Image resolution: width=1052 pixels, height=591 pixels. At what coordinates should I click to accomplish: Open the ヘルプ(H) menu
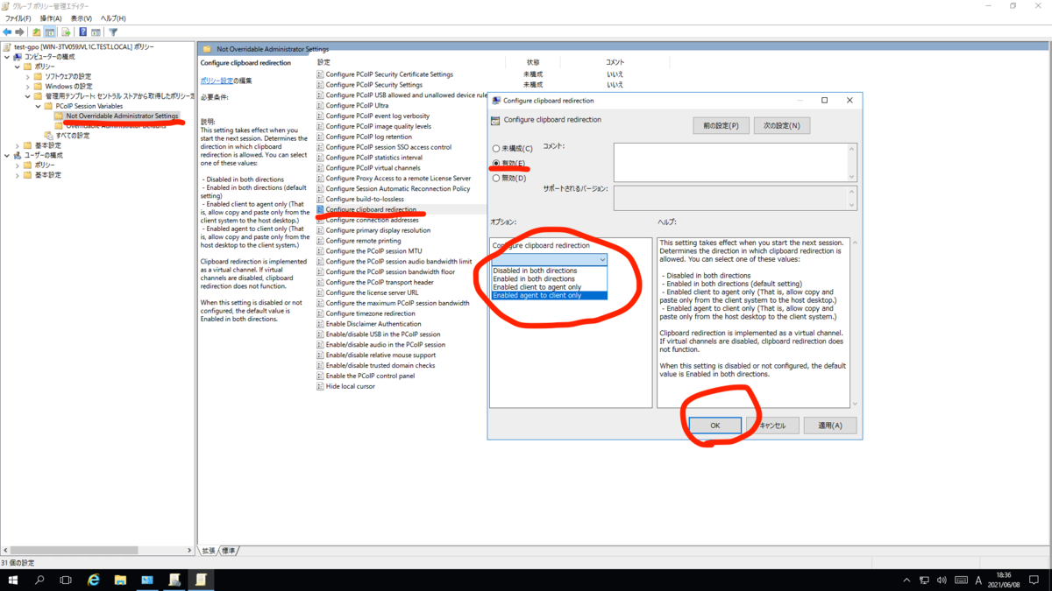point(113,18)
